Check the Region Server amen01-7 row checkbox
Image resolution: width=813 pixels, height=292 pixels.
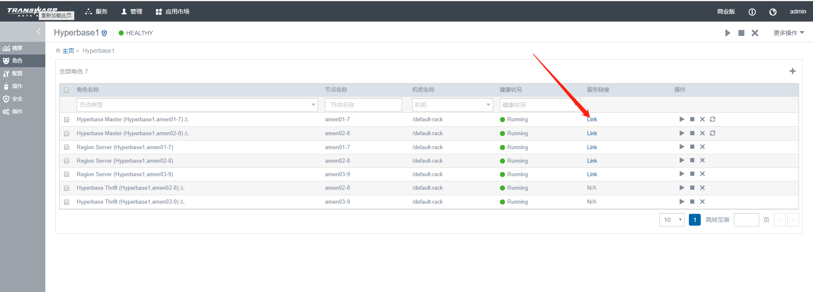point(67,147)
